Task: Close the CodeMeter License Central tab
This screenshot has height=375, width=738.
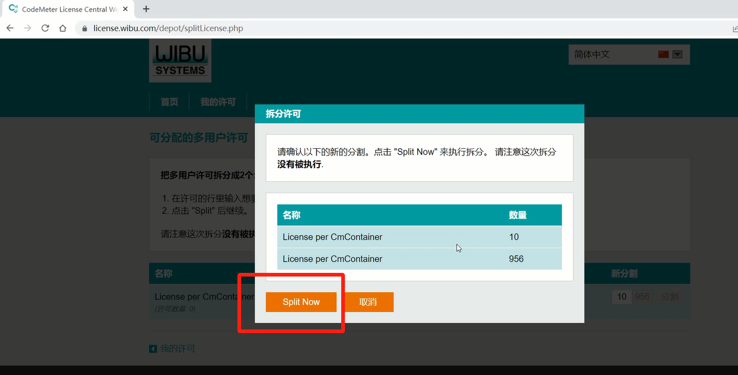Action: pos(125,9)
